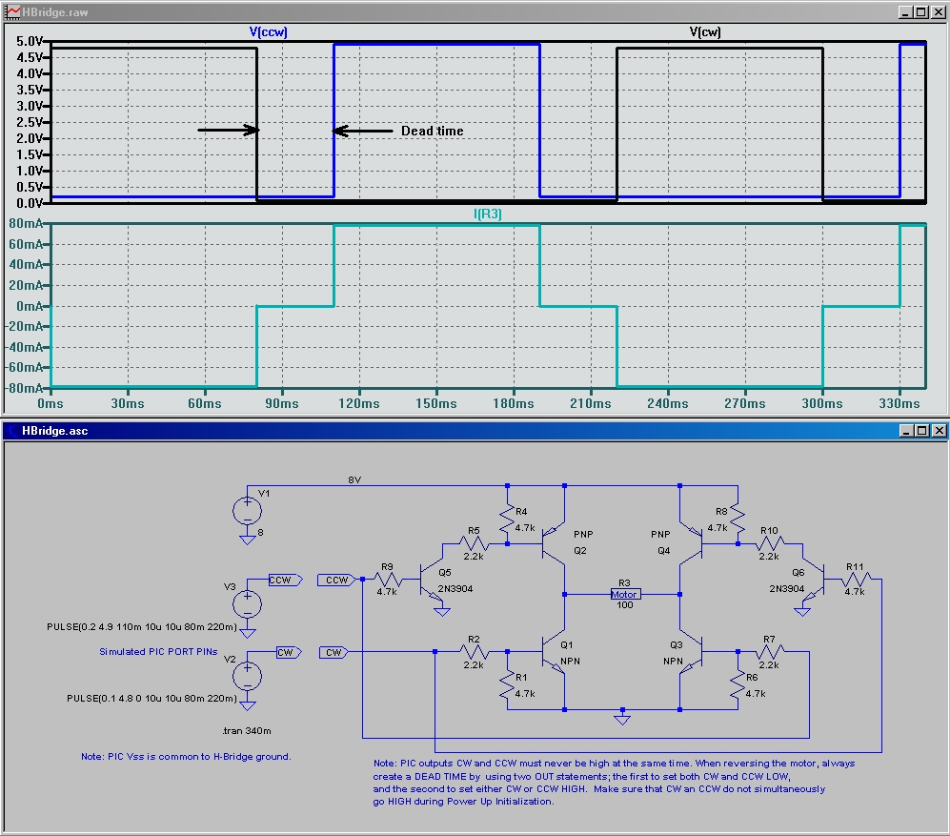Select resistor R6 symbol
Image resolution: width=950 pixels, height=836 pixels.
tap(738, 687)
